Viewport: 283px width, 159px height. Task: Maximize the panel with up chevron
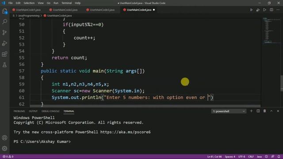(271, 111)
